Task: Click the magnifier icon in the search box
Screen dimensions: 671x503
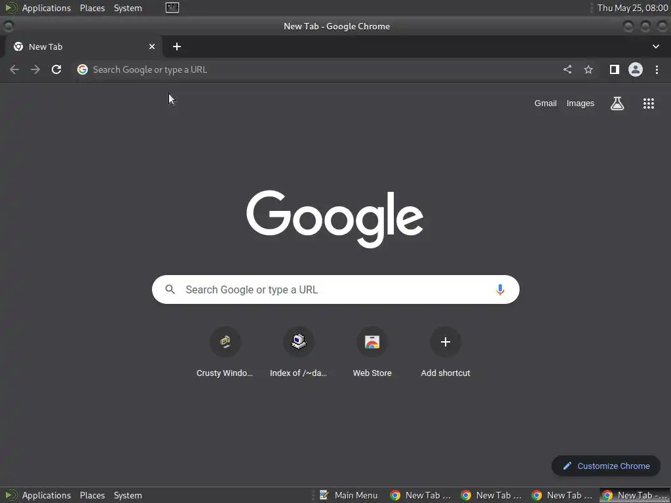Action: coord(170,289)
